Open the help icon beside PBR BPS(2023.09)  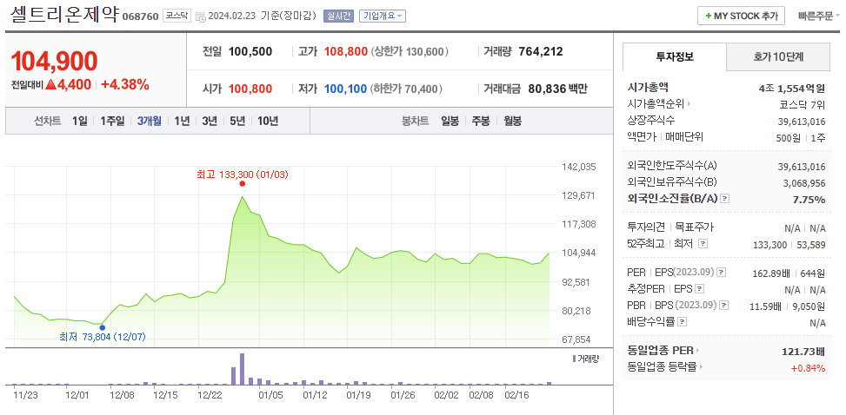point(724,305)
